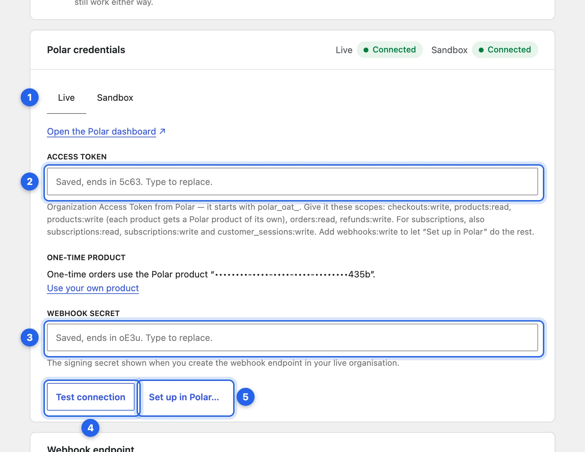Screen dimensions: 585x452
Task: Click the WEBHOOK SECRET label
Action: click(83, 313)
